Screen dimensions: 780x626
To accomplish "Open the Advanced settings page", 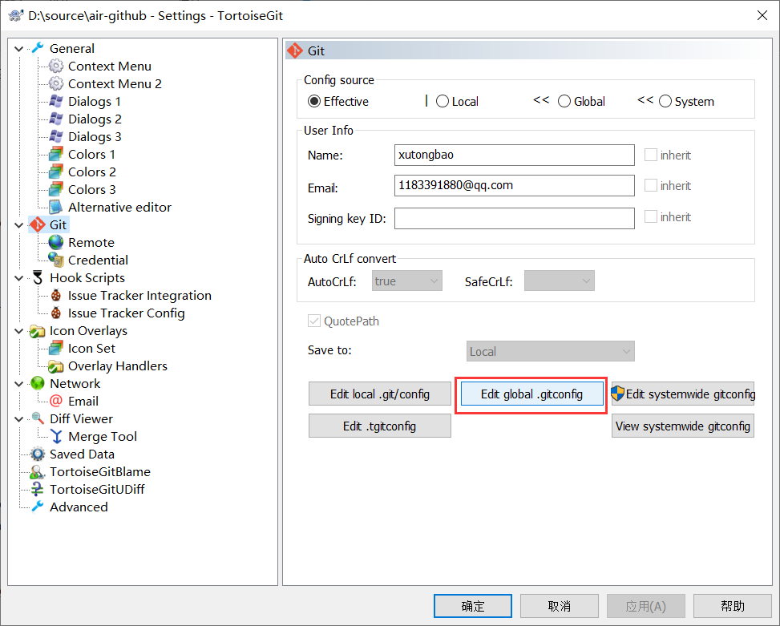I will (x=79, y=507).
